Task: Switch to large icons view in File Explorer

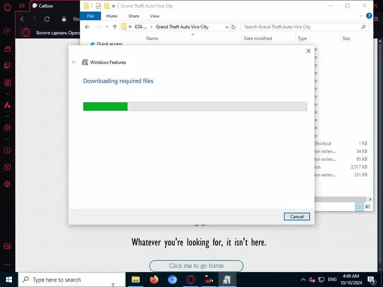Action: point(368,207)
